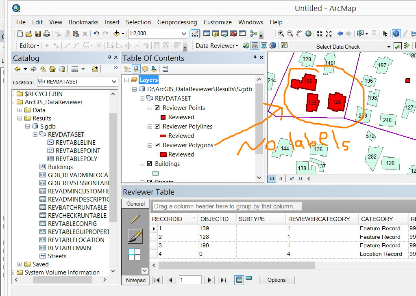Click the red Reviewer Points symbol swatch
This screenshot has width=416, height=296.
[x=163, y=117]
